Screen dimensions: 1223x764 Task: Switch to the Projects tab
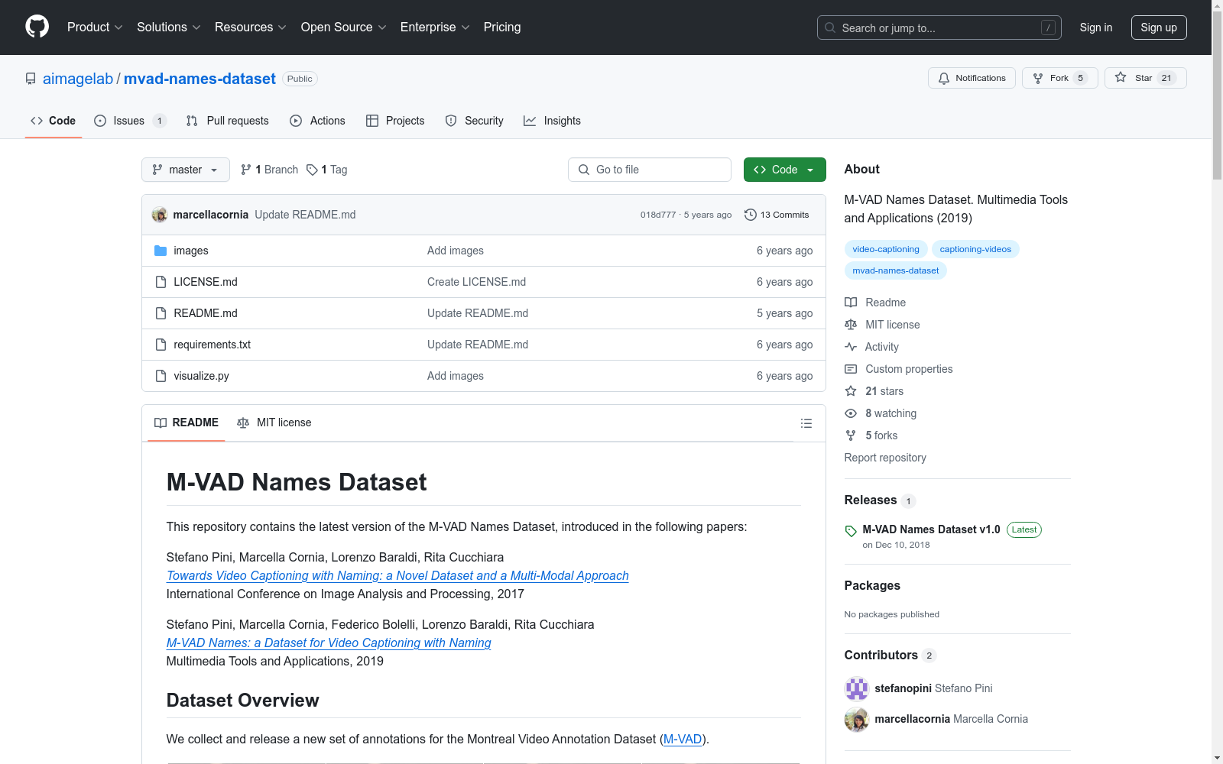tap(395, 121)
